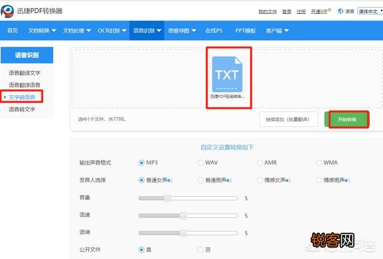
Task: Select AMR output format
Action: (x=259, y=163)
